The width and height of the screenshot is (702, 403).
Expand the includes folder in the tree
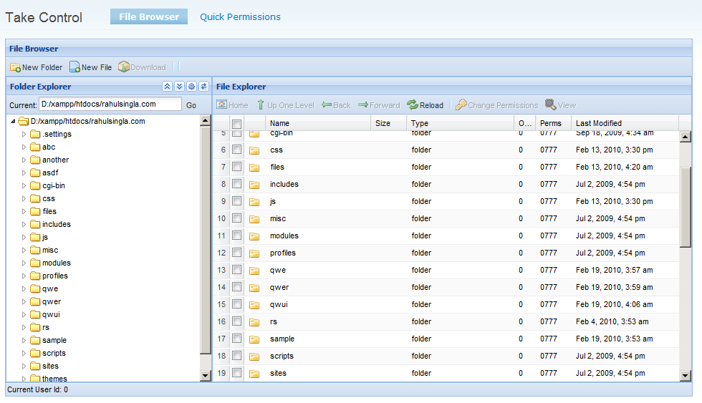[24, 225]
